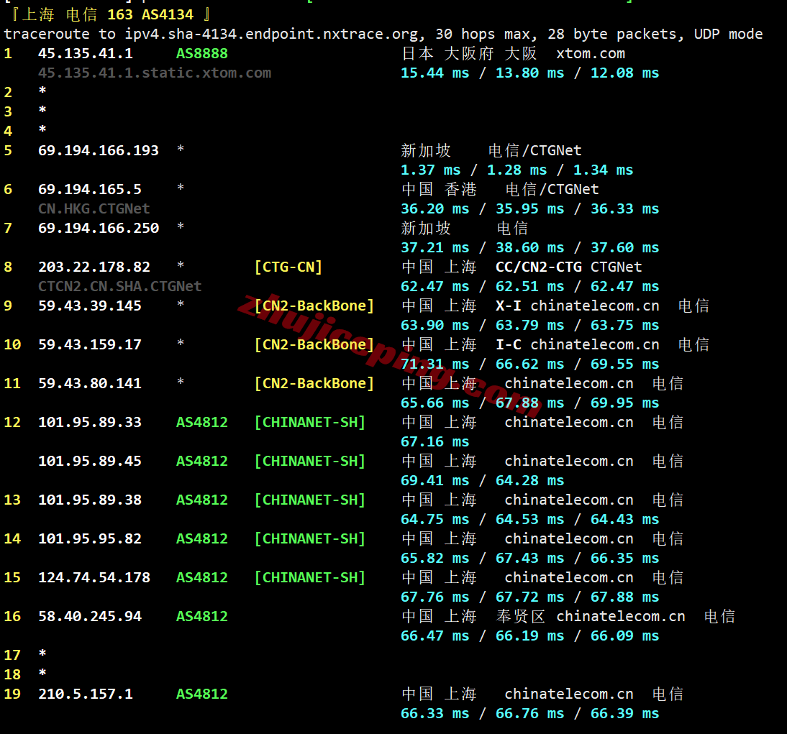The width and height of the screenshot is (787, 734).
Task: Select IP address 101.95.89.38
Action: click(90, 500)
